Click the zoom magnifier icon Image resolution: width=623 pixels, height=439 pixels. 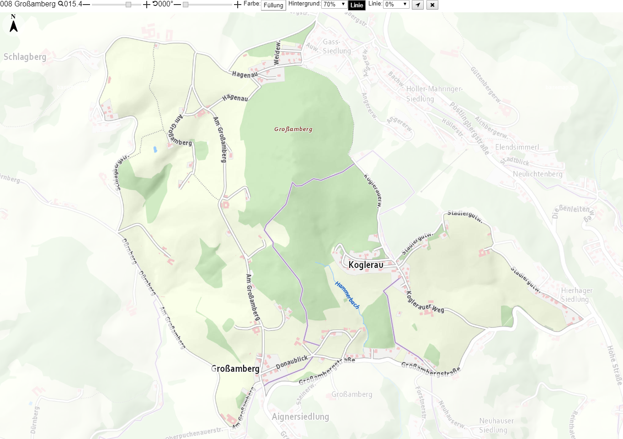pos(61,4)
